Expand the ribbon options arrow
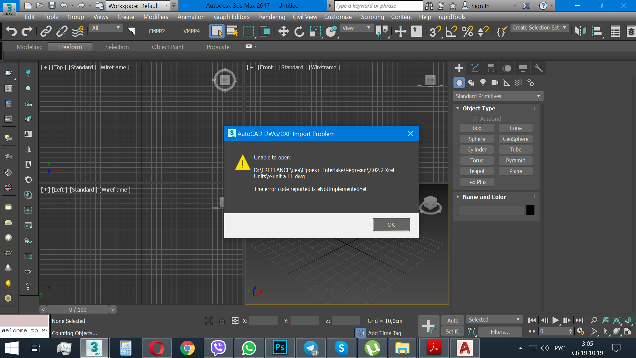The height and width of the screenshot is (358, 636). (256, 46)
